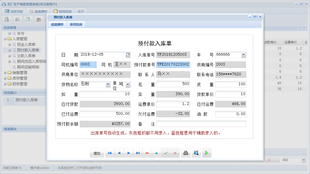The width and height of the screenshot is (310, 174).
Task: Select the first record navigation icon
Action: (110, 153)
